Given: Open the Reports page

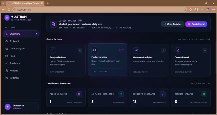Looking at the screenshot, I should tap(21, 71).
